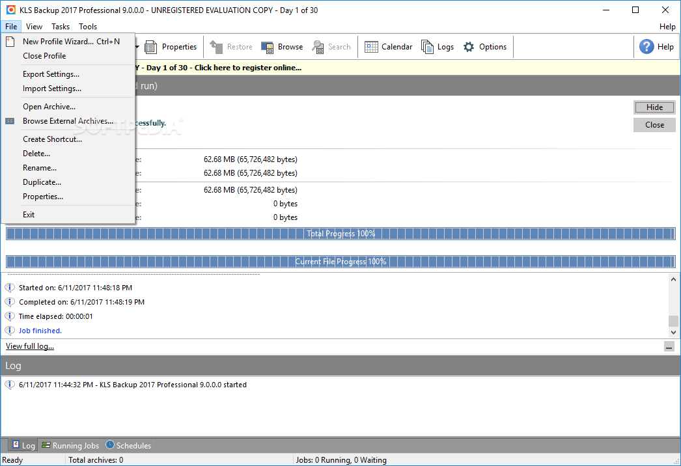Click the Browse toolbar icon
This screenshot has height=466, width=681.
point(267,47)
